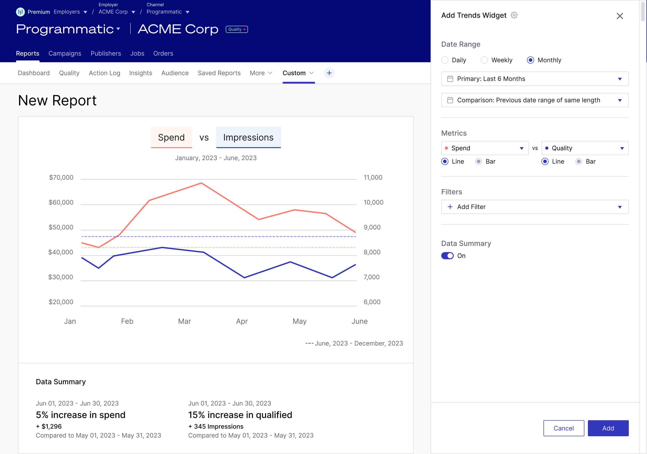Select the Daily date range option

tap(445, 60)
